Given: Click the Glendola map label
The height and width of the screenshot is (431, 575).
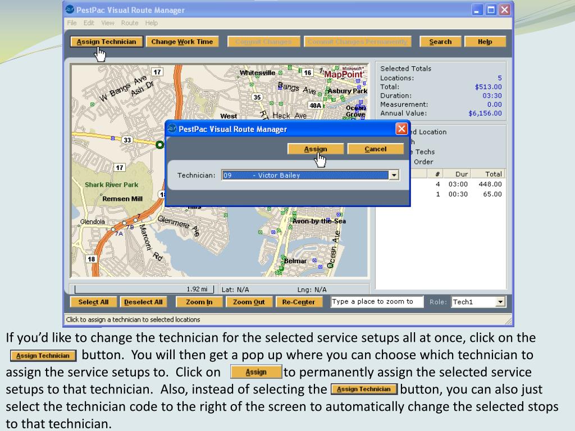Looking at the screenshot, I should point(93,221).
